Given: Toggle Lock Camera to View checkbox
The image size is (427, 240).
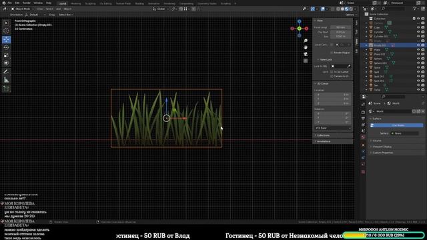Looking at the screenshot, I should tap(332, 76).
